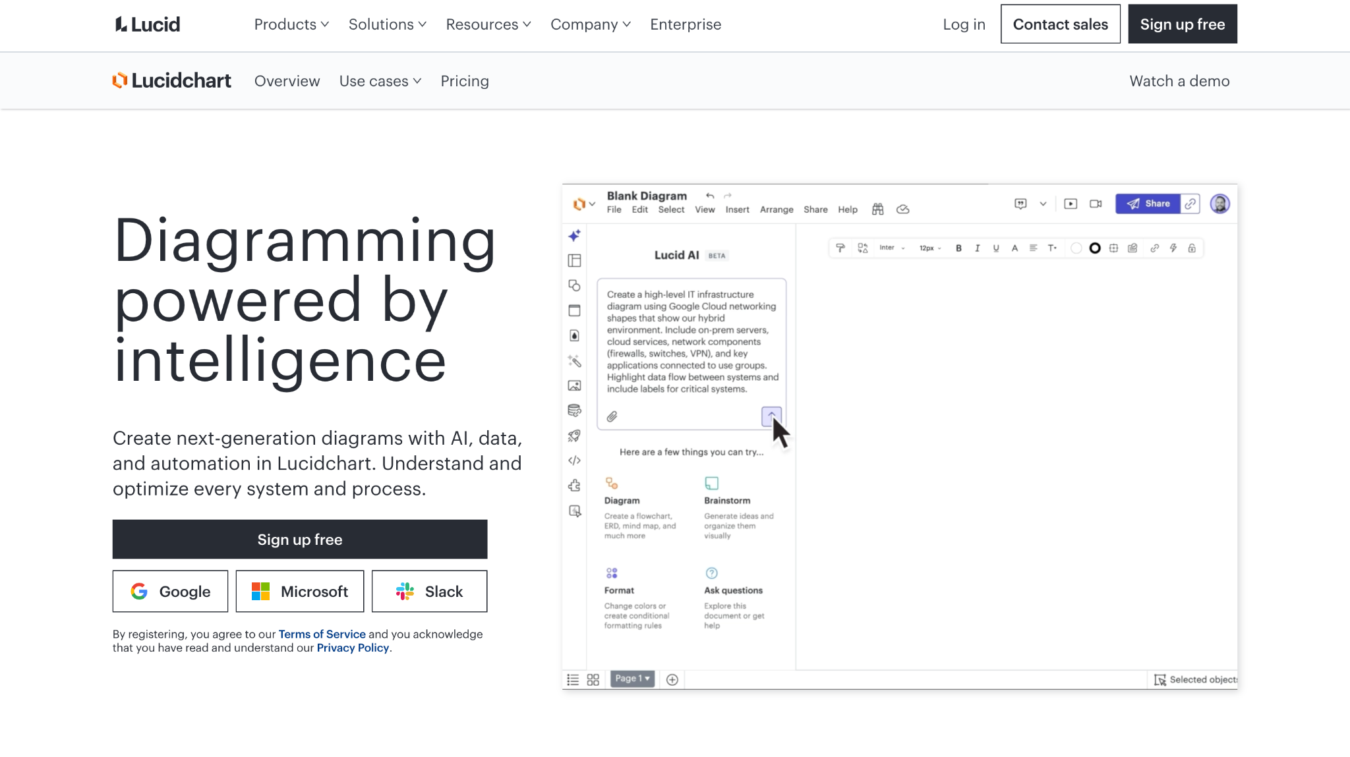Expand the Page 1 selector

[632, 679]
